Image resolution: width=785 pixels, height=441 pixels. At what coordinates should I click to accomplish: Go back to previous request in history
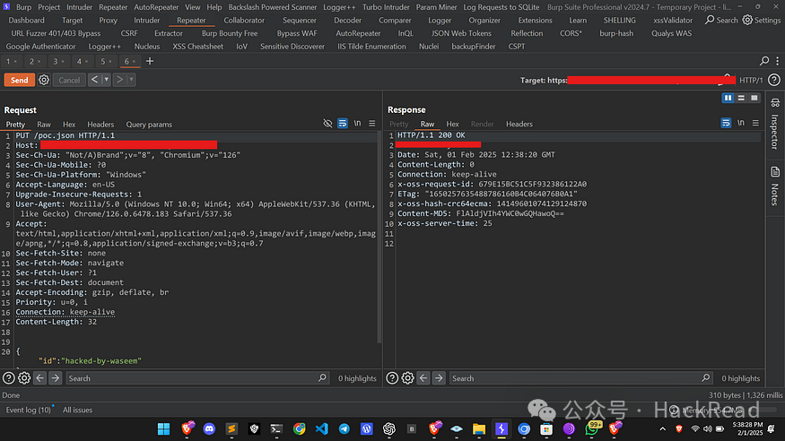click(94, 80)
